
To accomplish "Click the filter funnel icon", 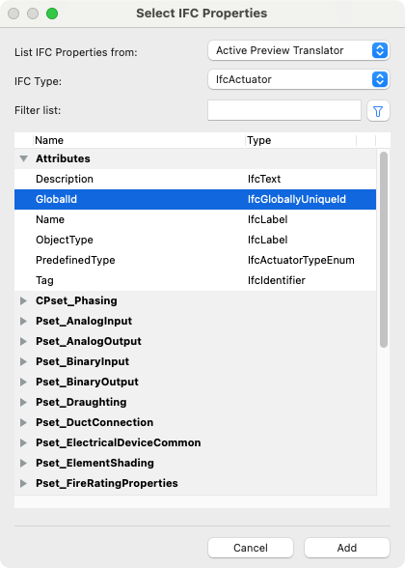I will click(378, 111).
